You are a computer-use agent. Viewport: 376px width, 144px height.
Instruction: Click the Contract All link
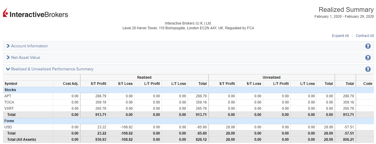tap(364, 36)
